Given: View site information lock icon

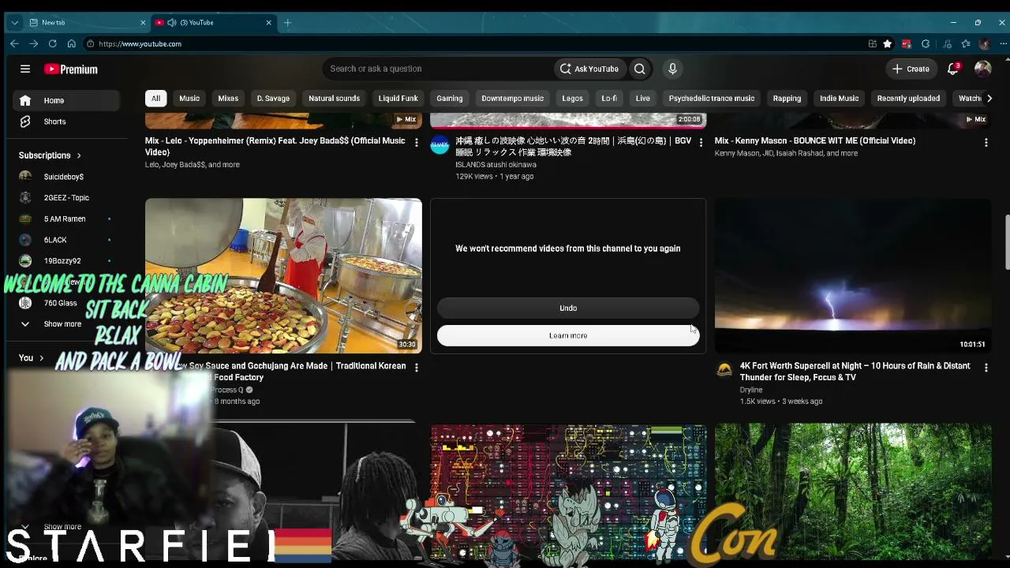Looking at the screenshot, I should point(91,44).
